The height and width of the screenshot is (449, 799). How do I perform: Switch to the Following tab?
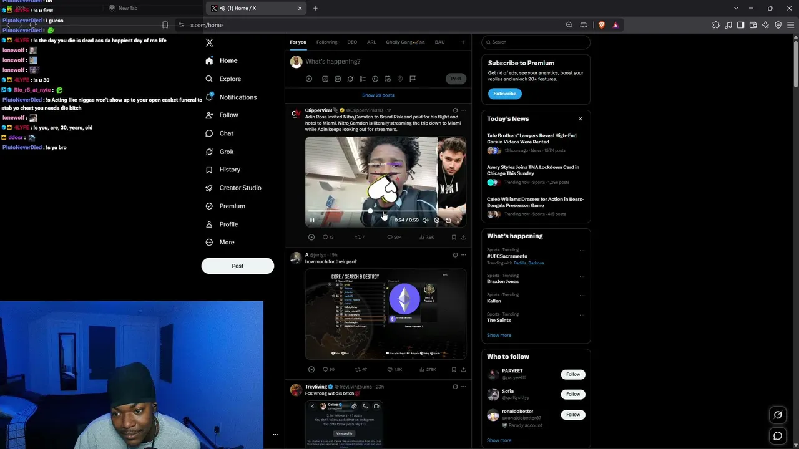point(327,42)
